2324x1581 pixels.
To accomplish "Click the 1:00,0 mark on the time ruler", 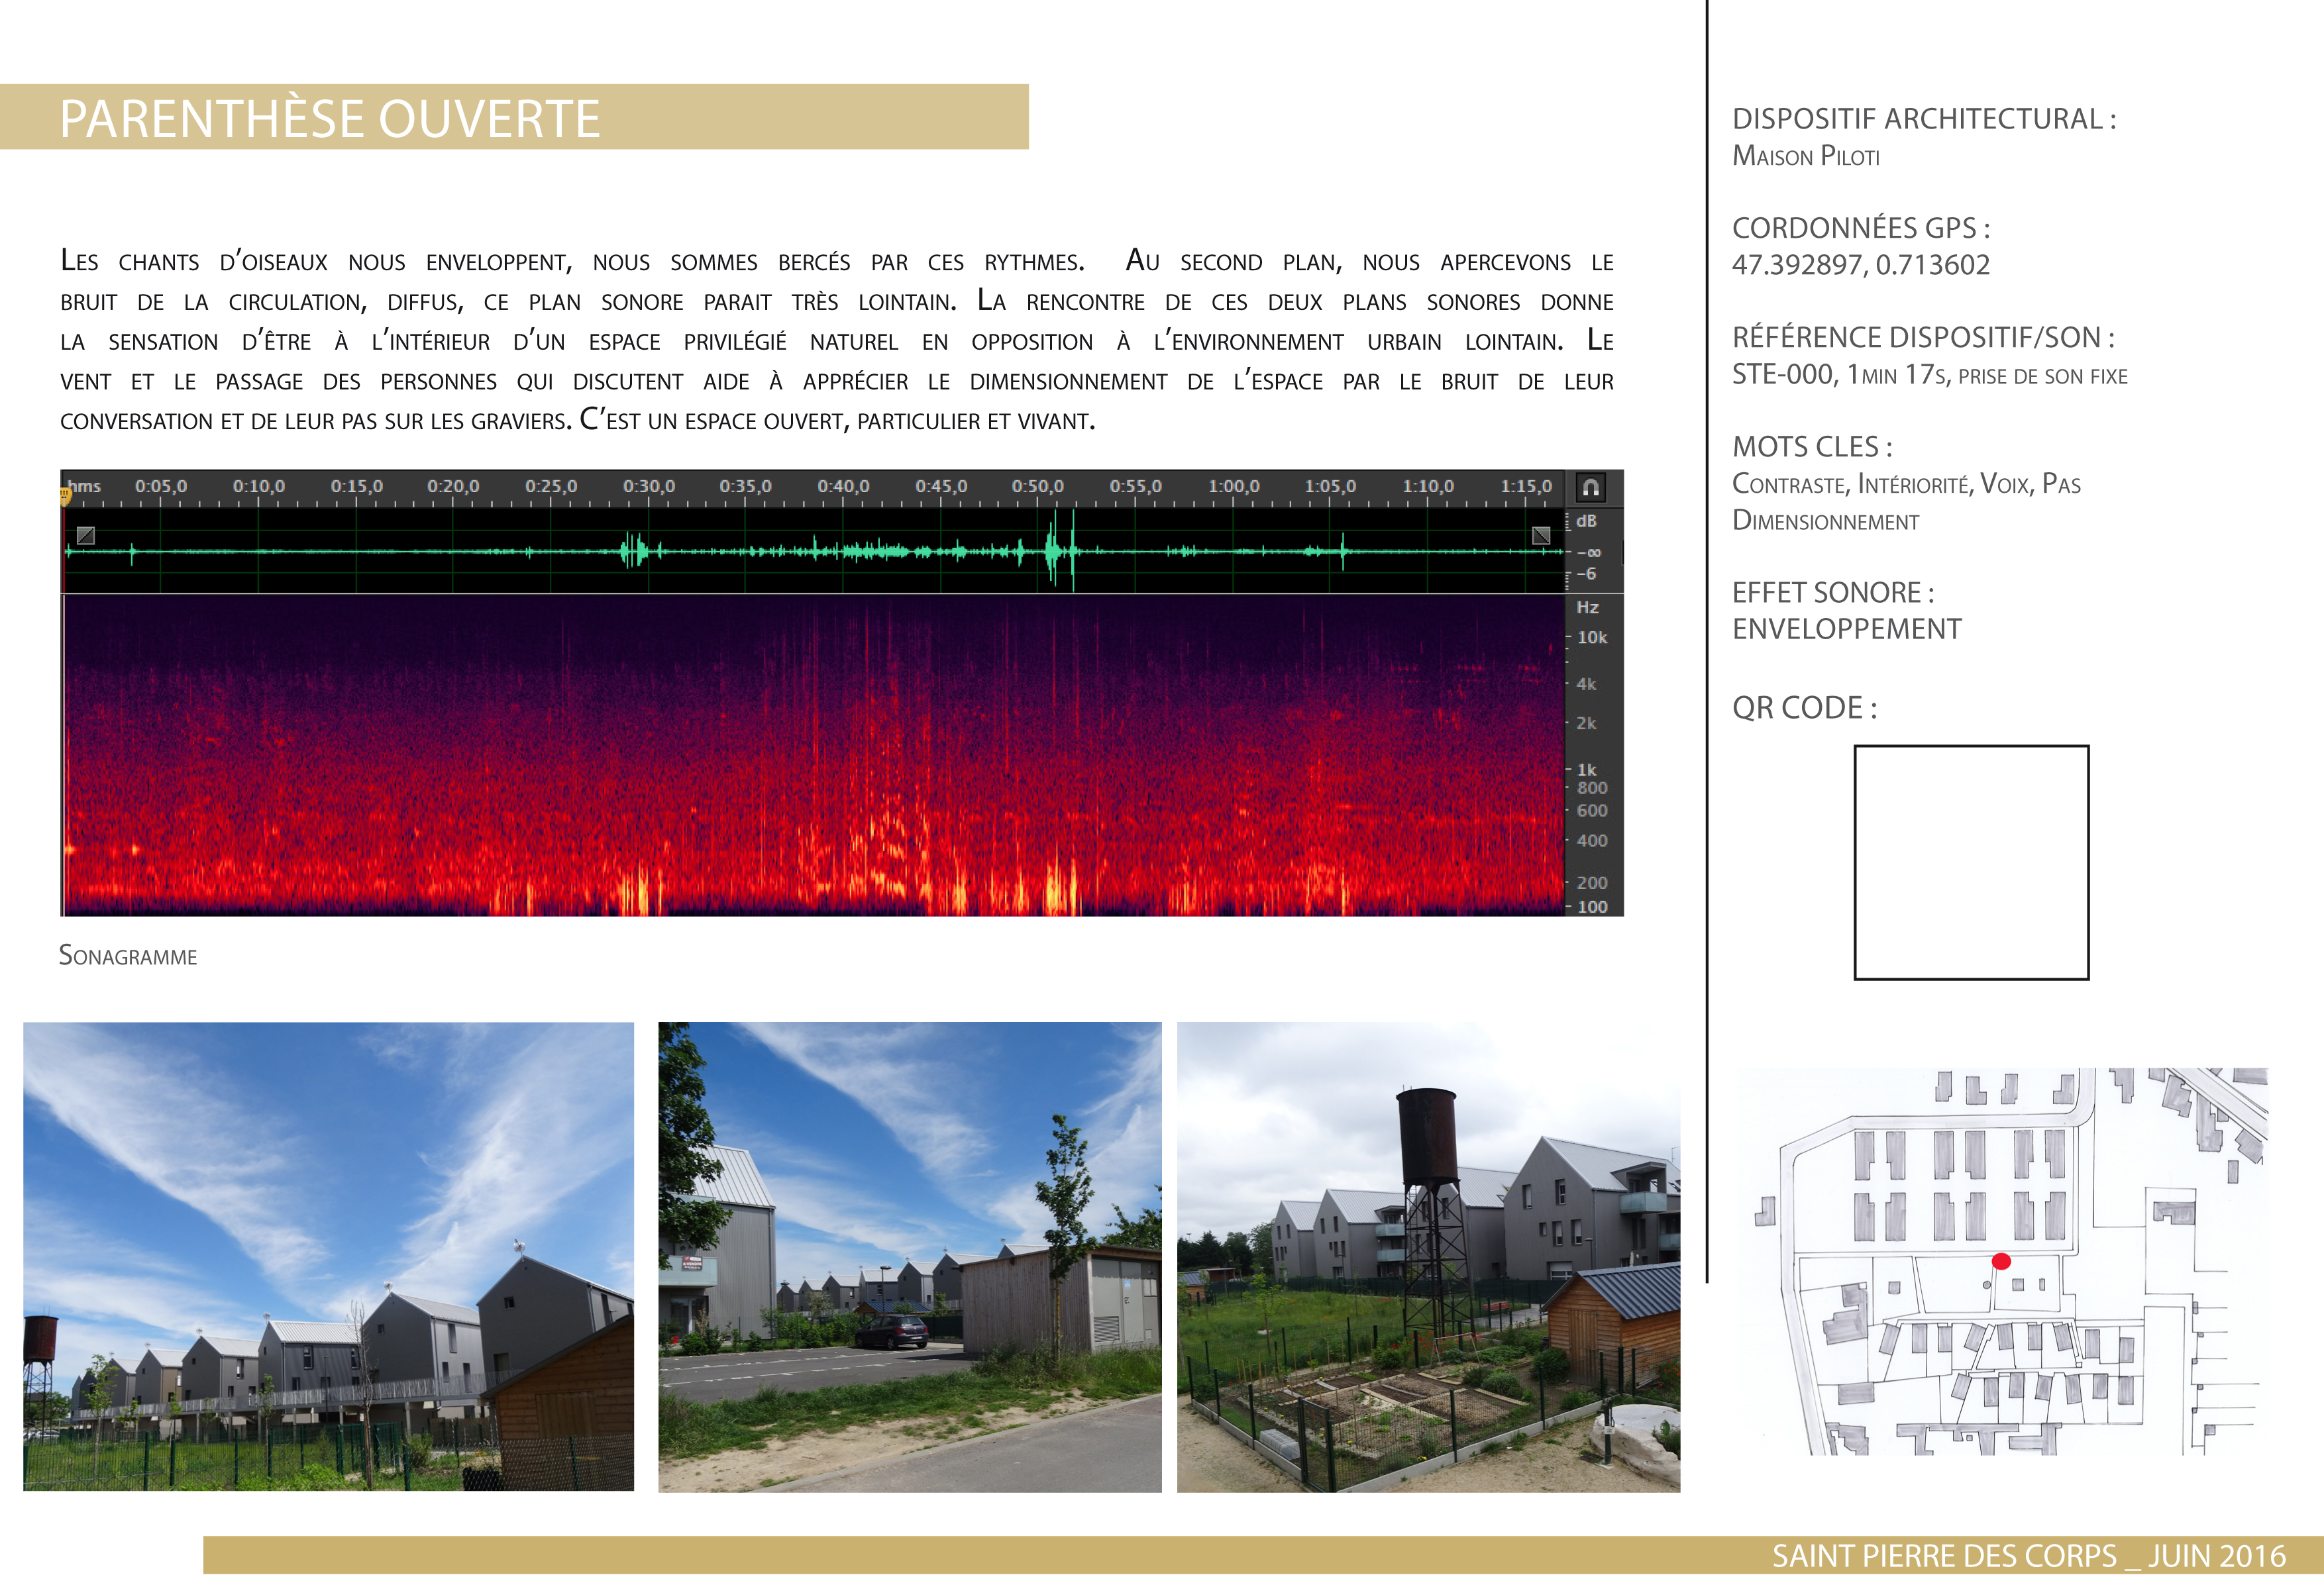I will (1234, 486).
